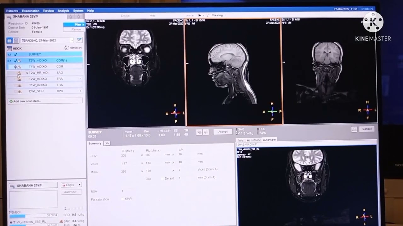Click the AutoView button in the lower-left panel
Viewport: 403px width, 226px height.
[x=71, y=192]
